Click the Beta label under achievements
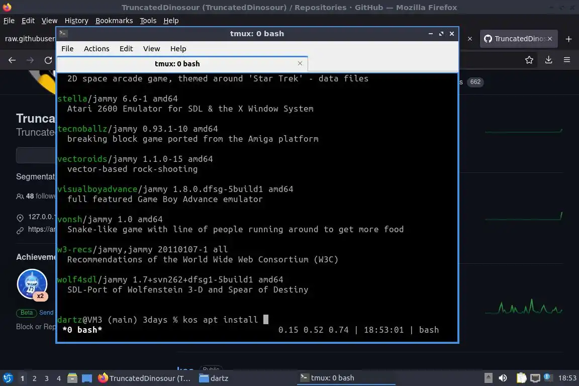Viewport: 579px width, 386px height. tap(26, 313)
